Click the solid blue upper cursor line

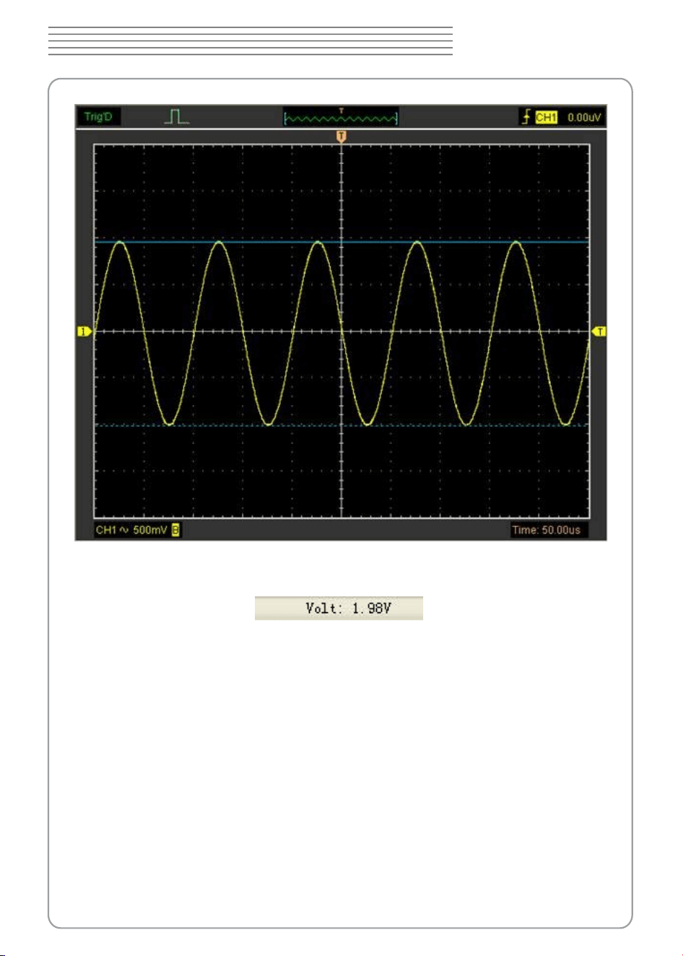pyautogui.click(x=341, y=242)
